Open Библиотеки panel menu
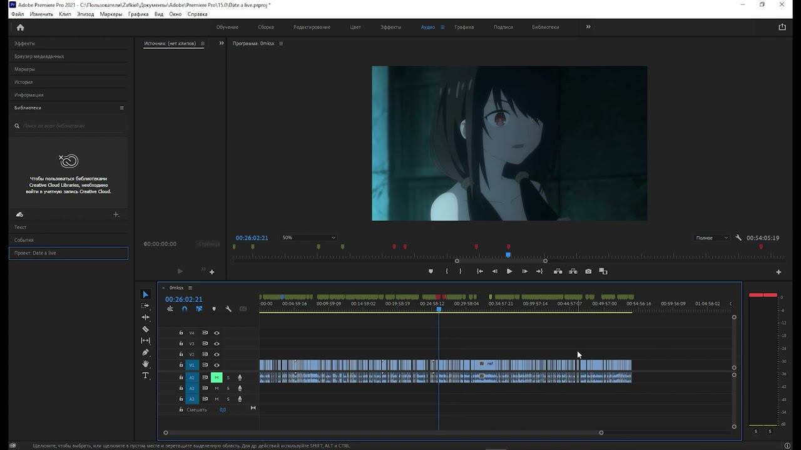The image size is (801, 450). (122, 107)
